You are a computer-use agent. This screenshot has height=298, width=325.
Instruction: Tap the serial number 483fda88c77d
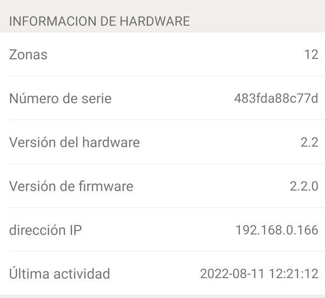(276, 98)
